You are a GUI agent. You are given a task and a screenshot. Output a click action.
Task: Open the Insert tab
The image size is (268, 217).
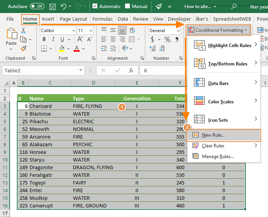[48, 19]
